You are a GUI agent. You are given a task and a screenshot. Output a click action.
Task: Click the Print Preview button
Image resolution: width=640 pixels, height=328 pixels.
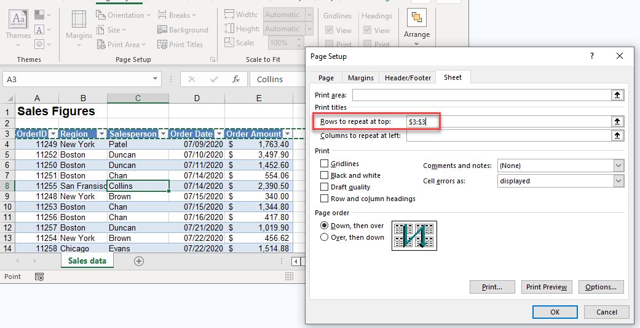pyautogui.click(x=547, y=287)
